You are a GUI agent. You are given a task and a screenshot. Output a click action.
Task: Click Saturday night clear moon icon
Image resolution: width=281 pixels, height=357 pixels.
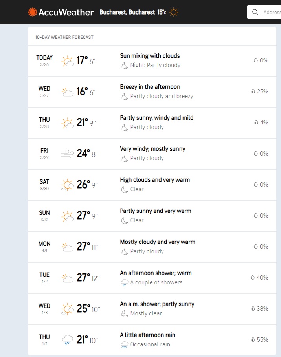[125, 189]
